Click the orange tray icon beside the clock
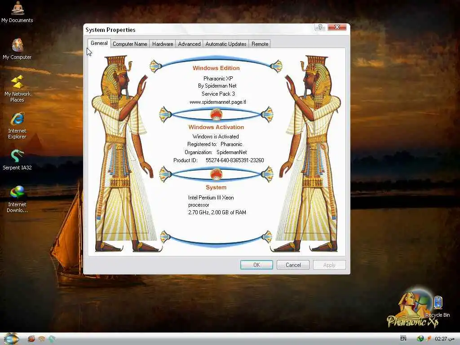The image size is (460, 345). click(429, 339)
